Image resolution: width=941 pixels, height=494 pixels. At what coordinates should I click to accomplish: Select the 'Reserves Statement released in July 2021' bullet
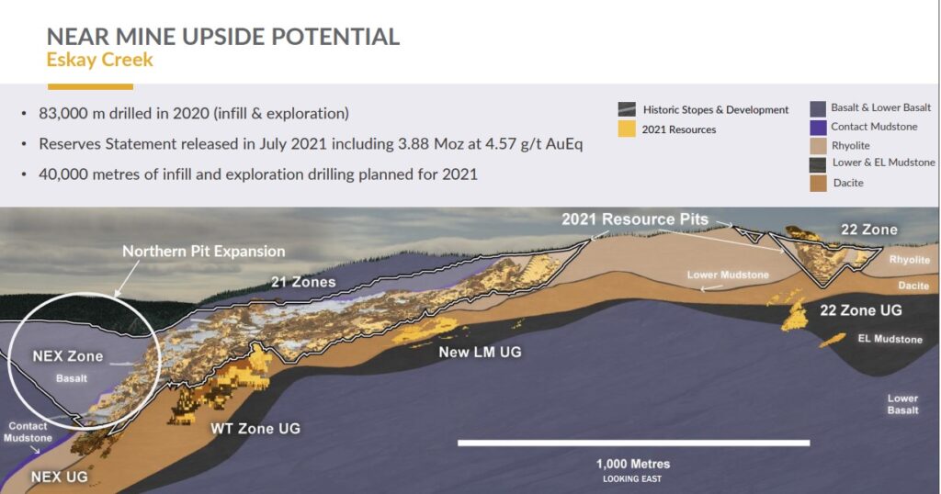[311, 144]
